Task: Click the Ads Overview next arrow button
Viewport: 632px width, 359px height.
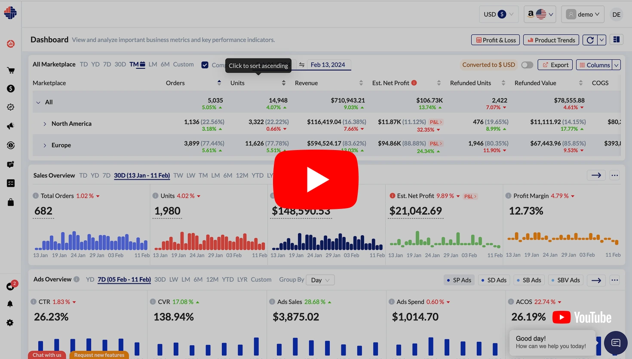Action: point(596,280)
